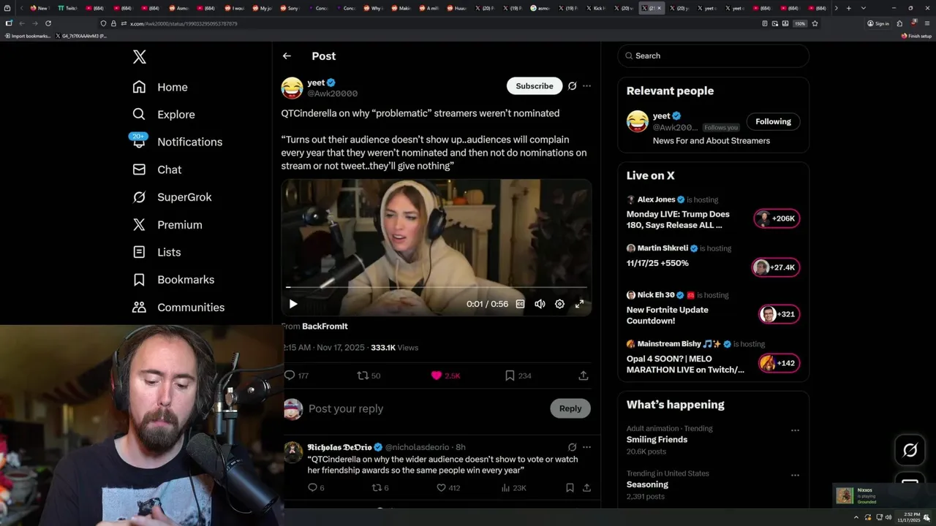Click the video progress bar
Image resolution: width=936 pixels, height=526 pixels.
437,287
